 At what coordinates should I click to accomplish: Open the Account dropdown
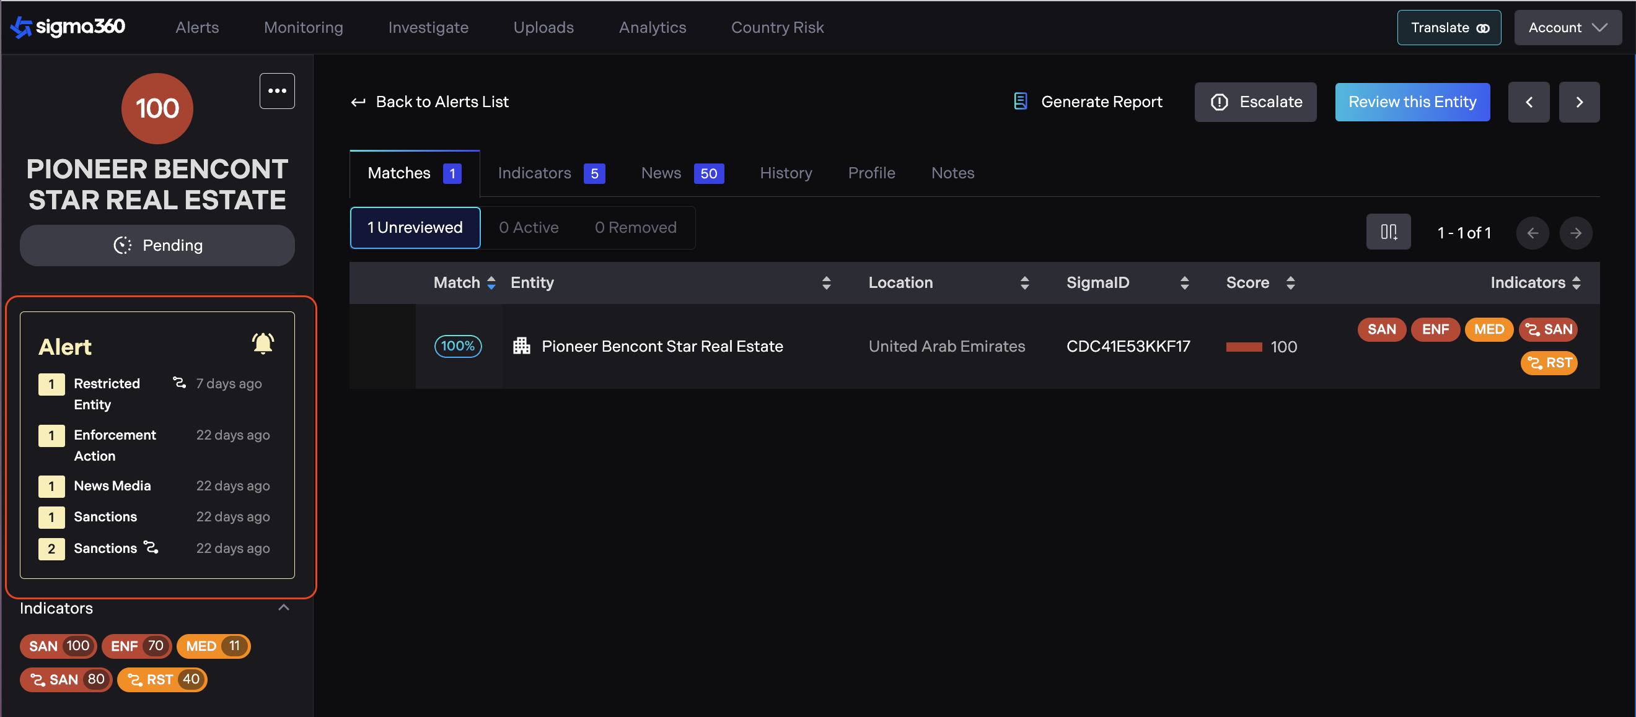point(1567,28)
